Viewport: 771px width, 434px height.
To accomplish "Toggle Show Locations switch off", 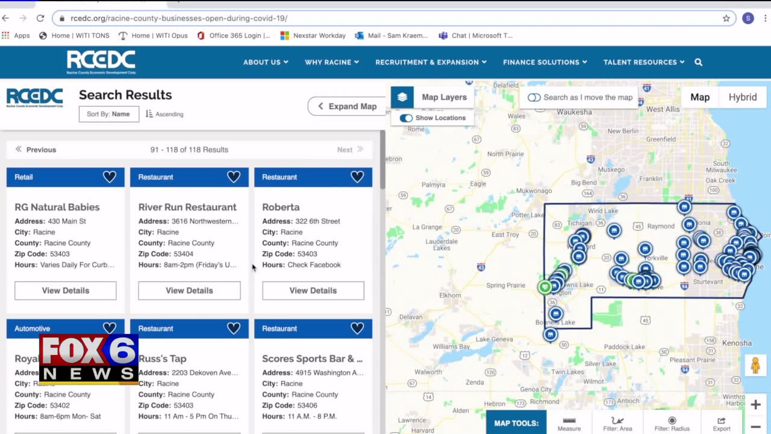I will click(x=406, y=118).
